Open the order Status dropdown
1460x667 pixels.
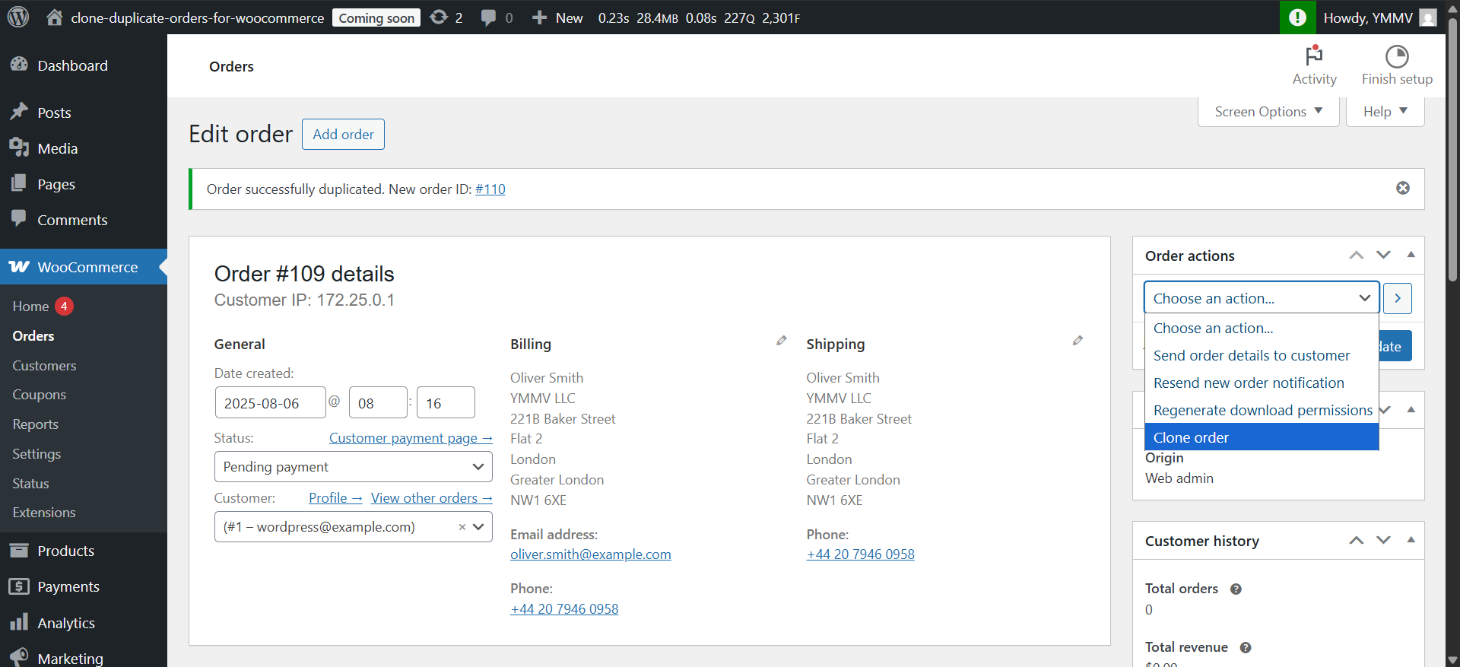tap(353, 467)
